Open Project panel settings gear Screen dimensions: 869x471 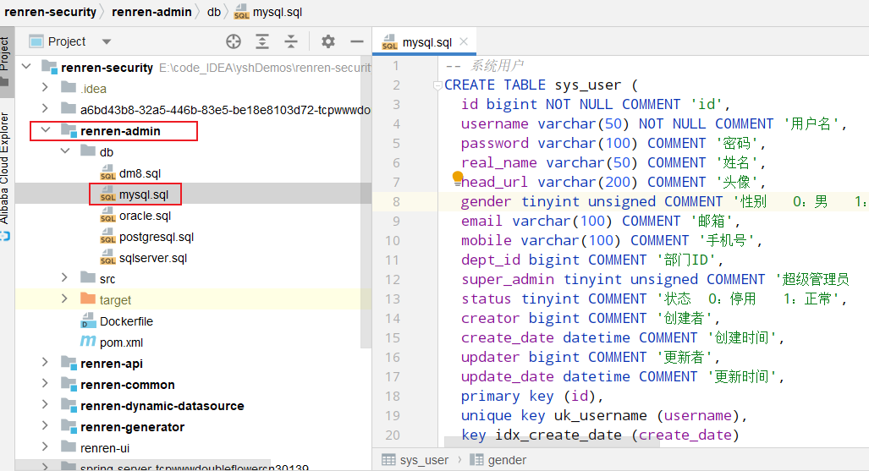coord(328,41)
